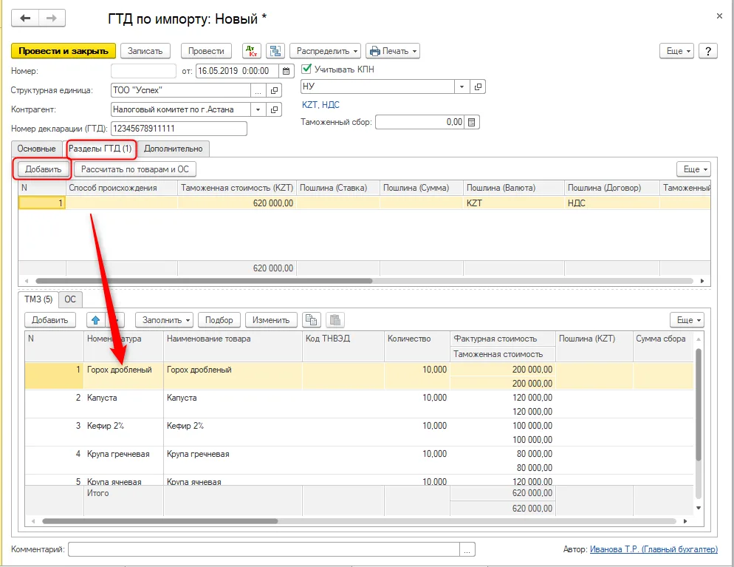
Task: Expand the НУ dropdown list
Action: 462,86
